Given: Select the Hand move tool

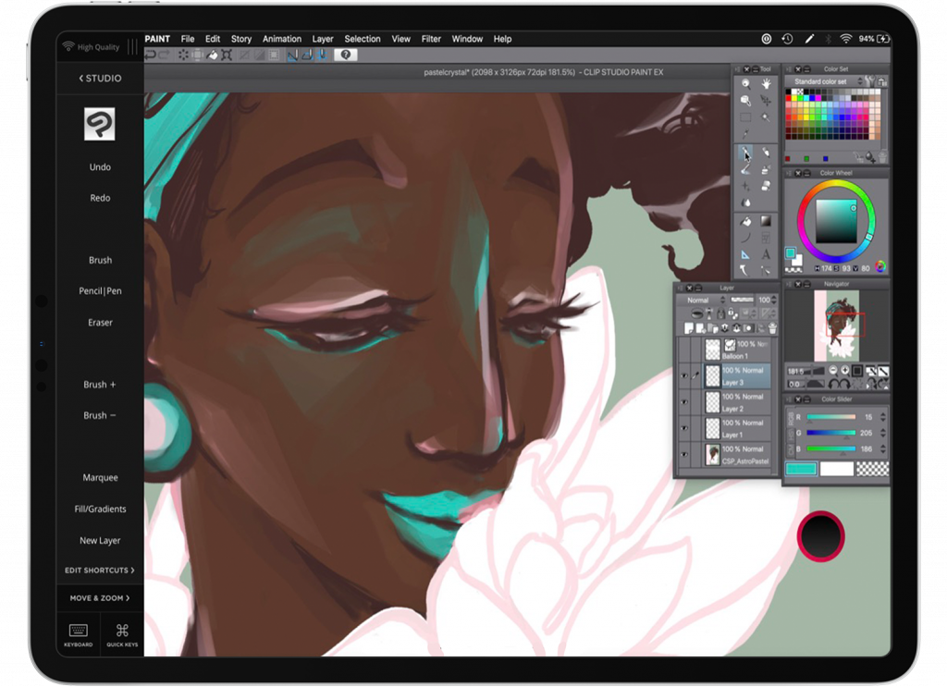Looking at the screenshot, I should (x=766, y=83).
